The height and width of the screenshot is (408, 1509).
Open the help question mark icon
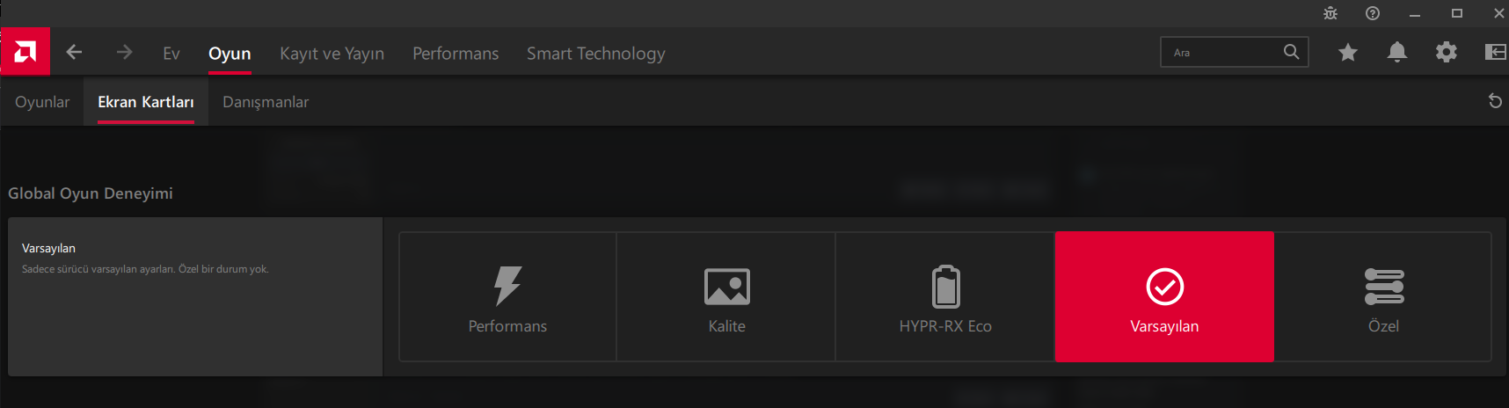1373,13
